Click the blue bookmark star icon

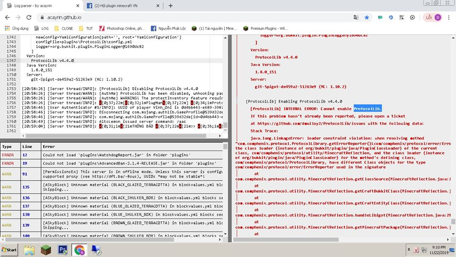pos(367,18)
